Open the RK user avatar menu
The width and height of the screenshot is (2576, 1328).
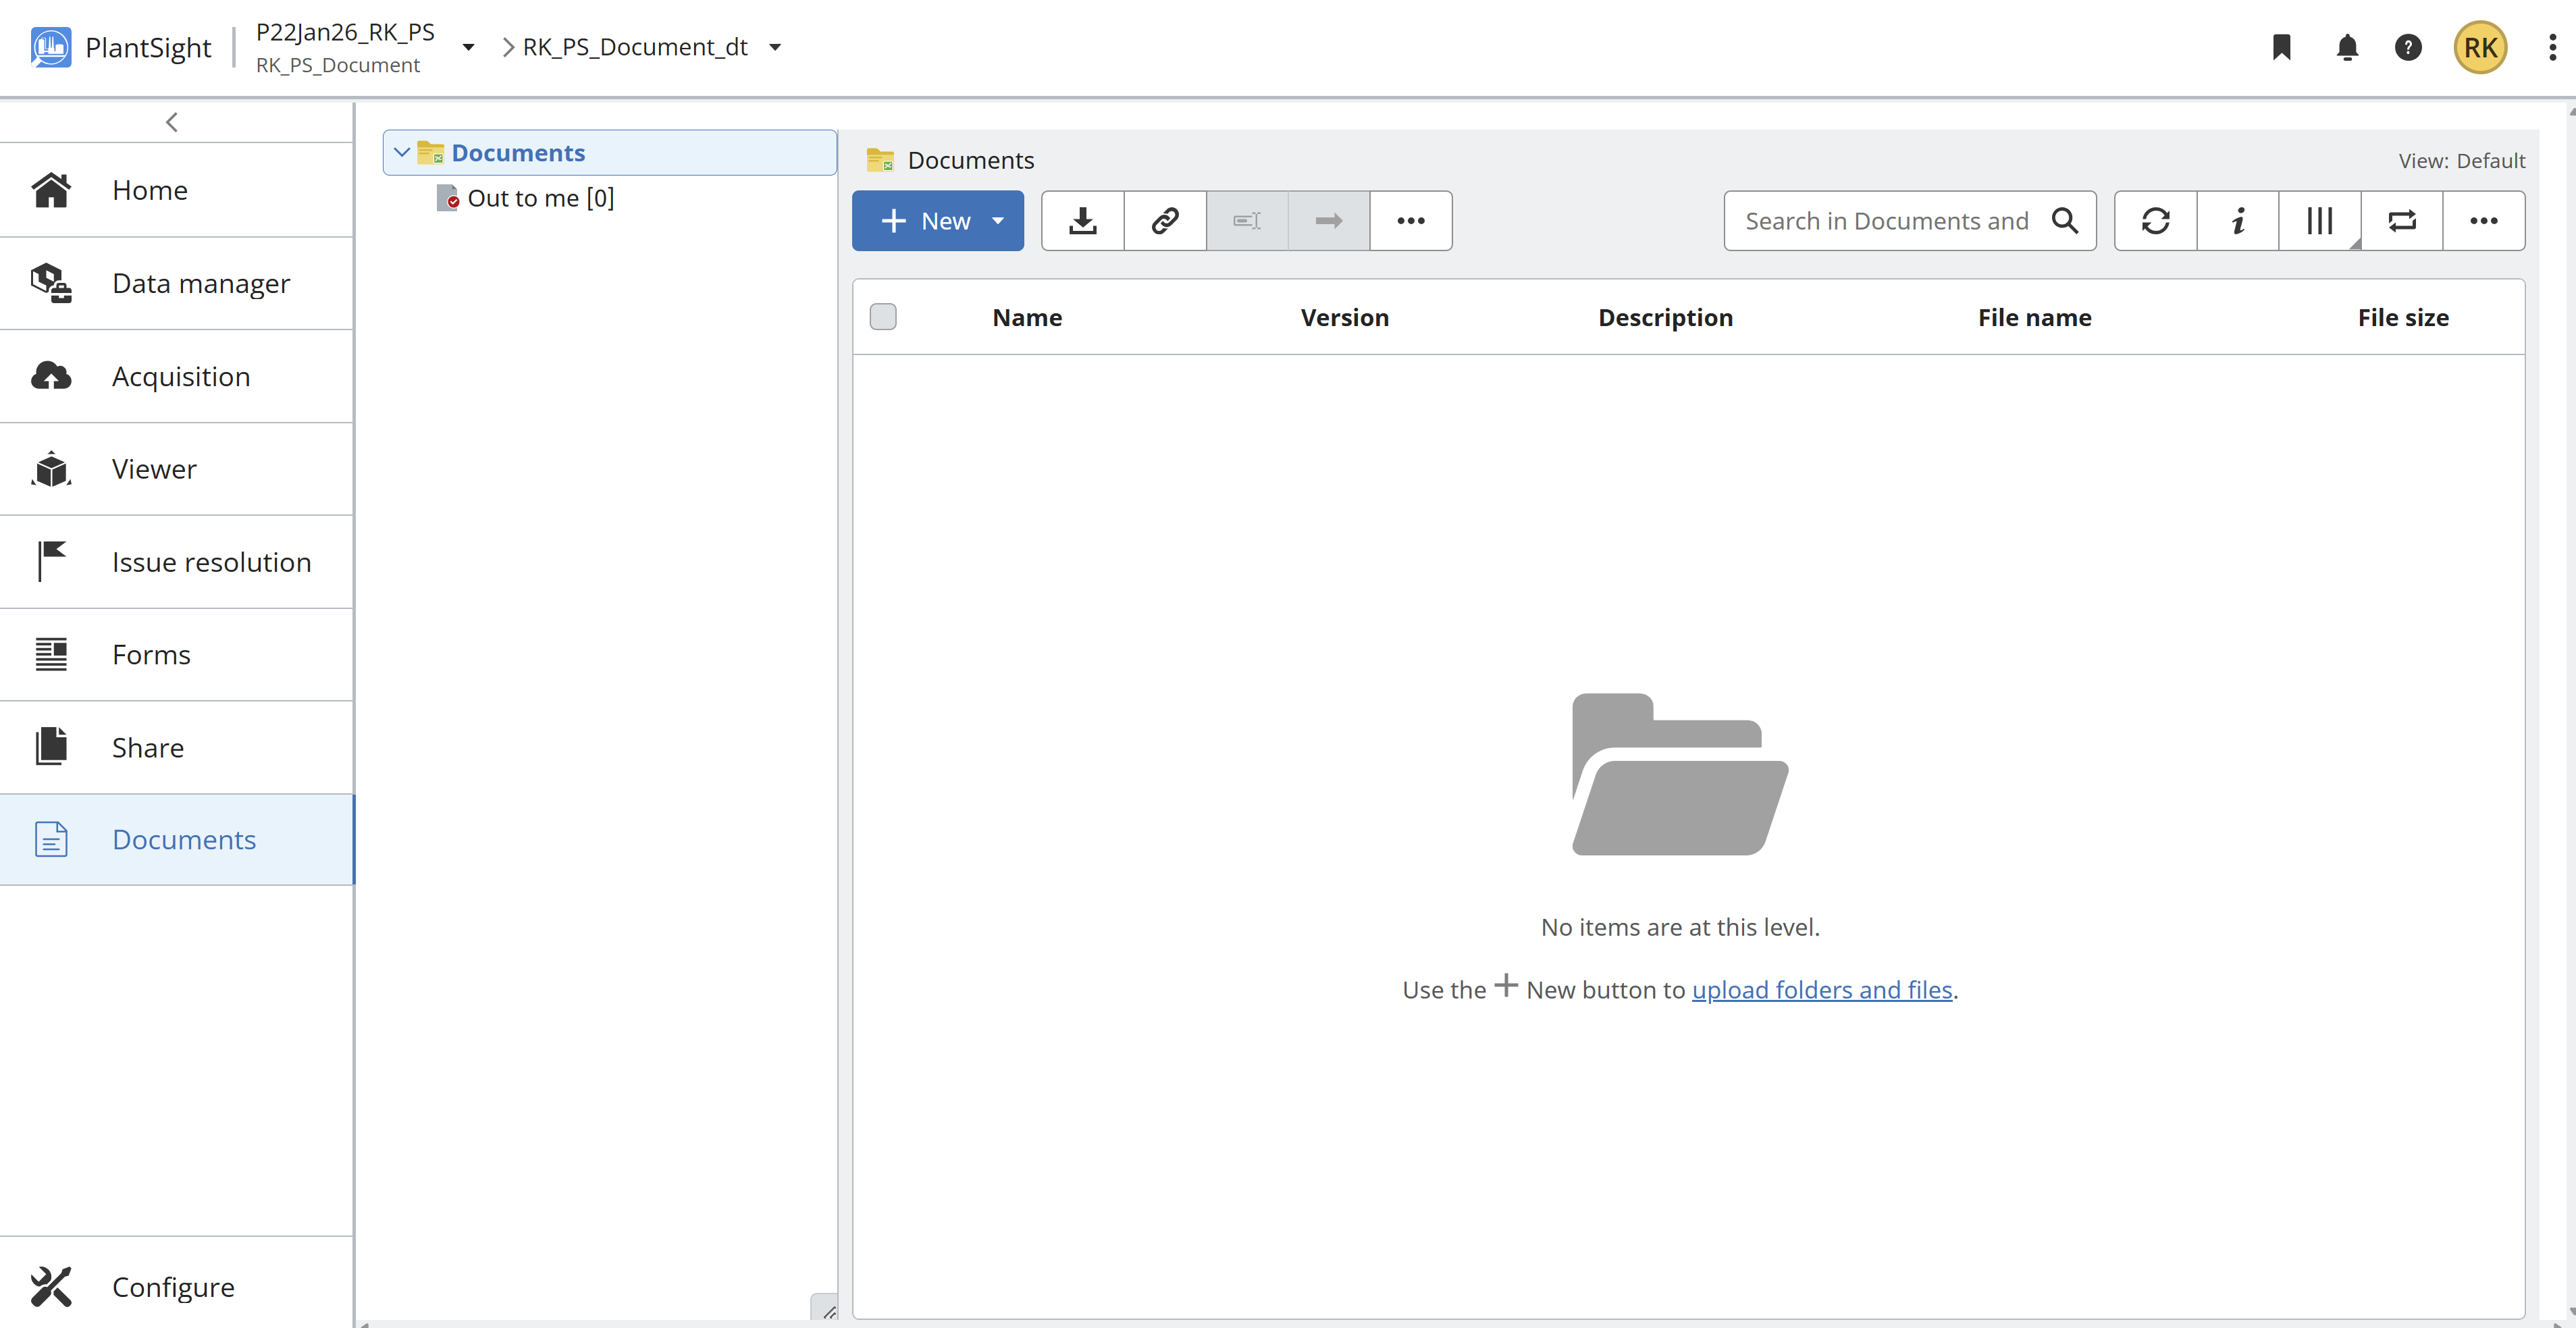tap(2479, 47)
